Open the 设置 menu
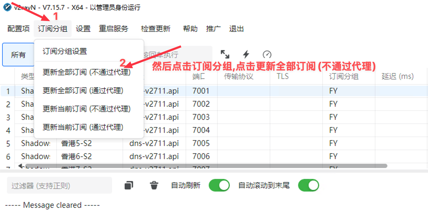The width and height of the screenshot is (428, 218). point(83,29)
